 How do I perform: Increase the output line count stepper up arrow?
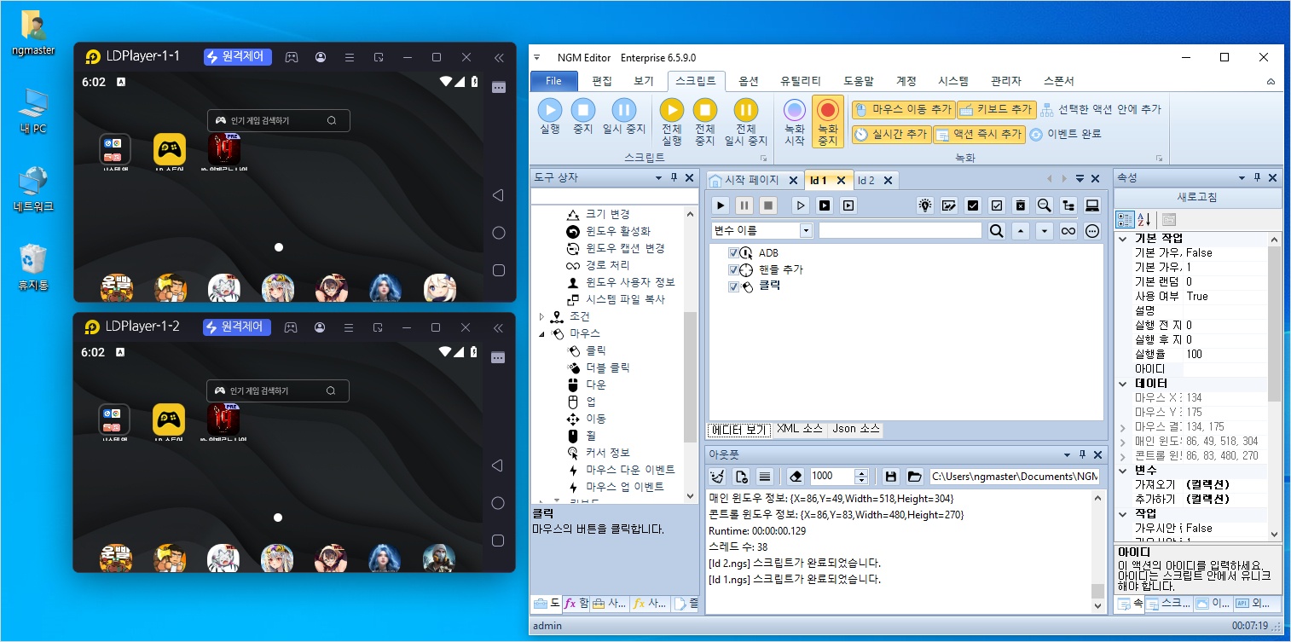(x=861, y=472)
